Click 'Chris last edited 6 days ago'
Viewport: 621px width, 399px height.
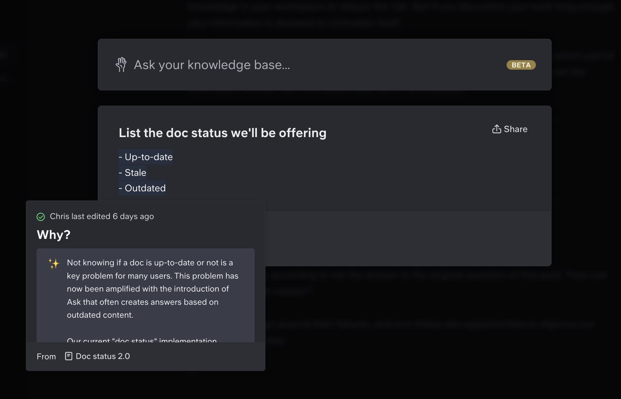(x=102, y=217)
